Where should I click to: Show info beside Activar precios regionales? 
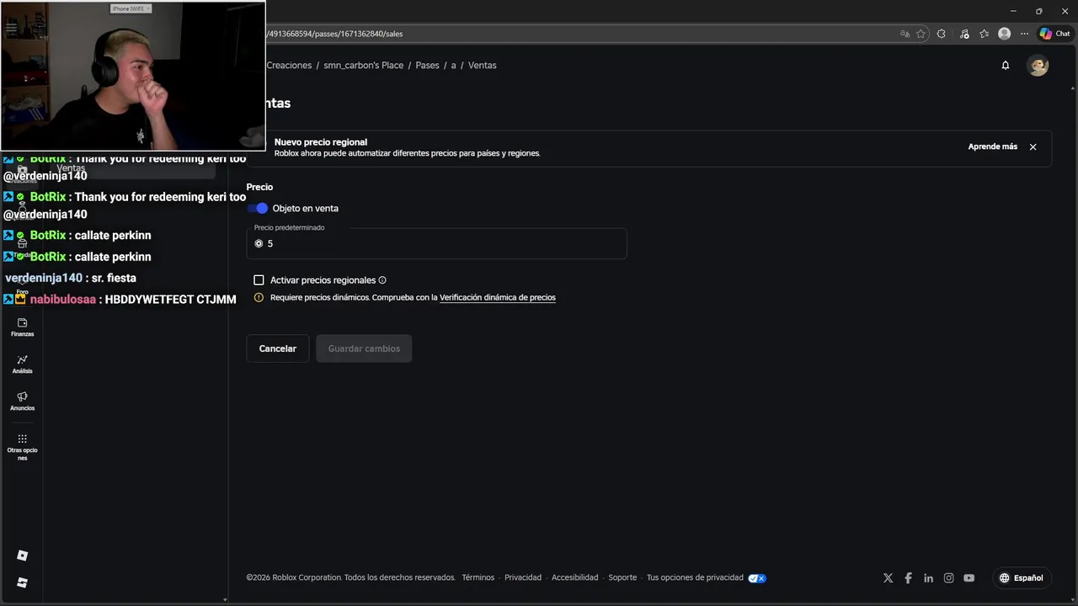pyautogui.click(x=382, y=280)
